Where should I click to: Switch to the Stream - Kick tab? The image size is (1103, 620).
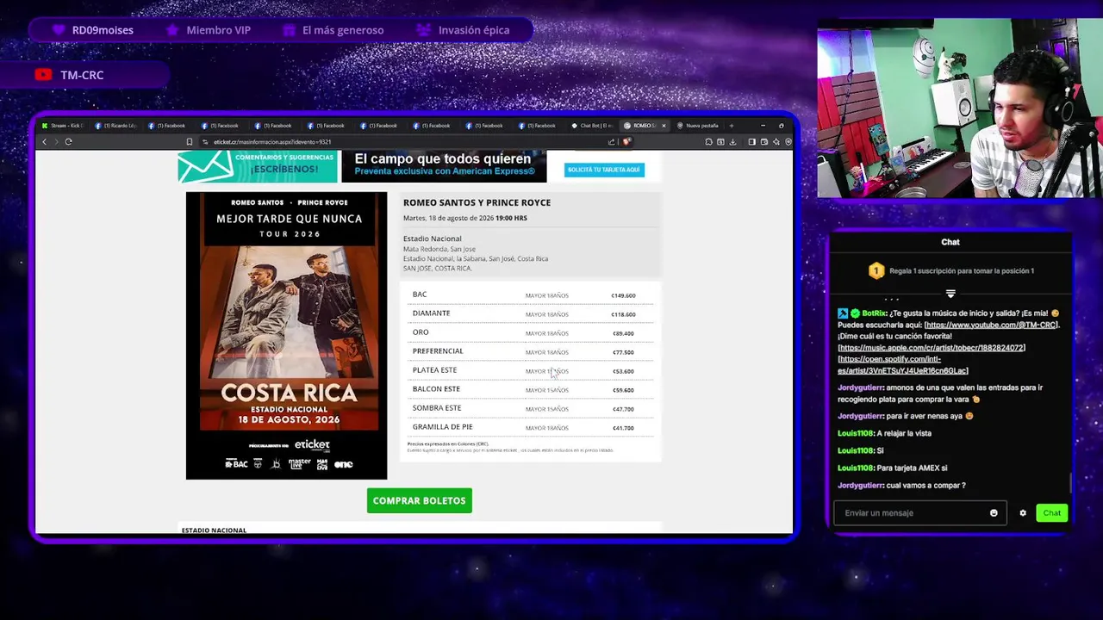(62, 126)
